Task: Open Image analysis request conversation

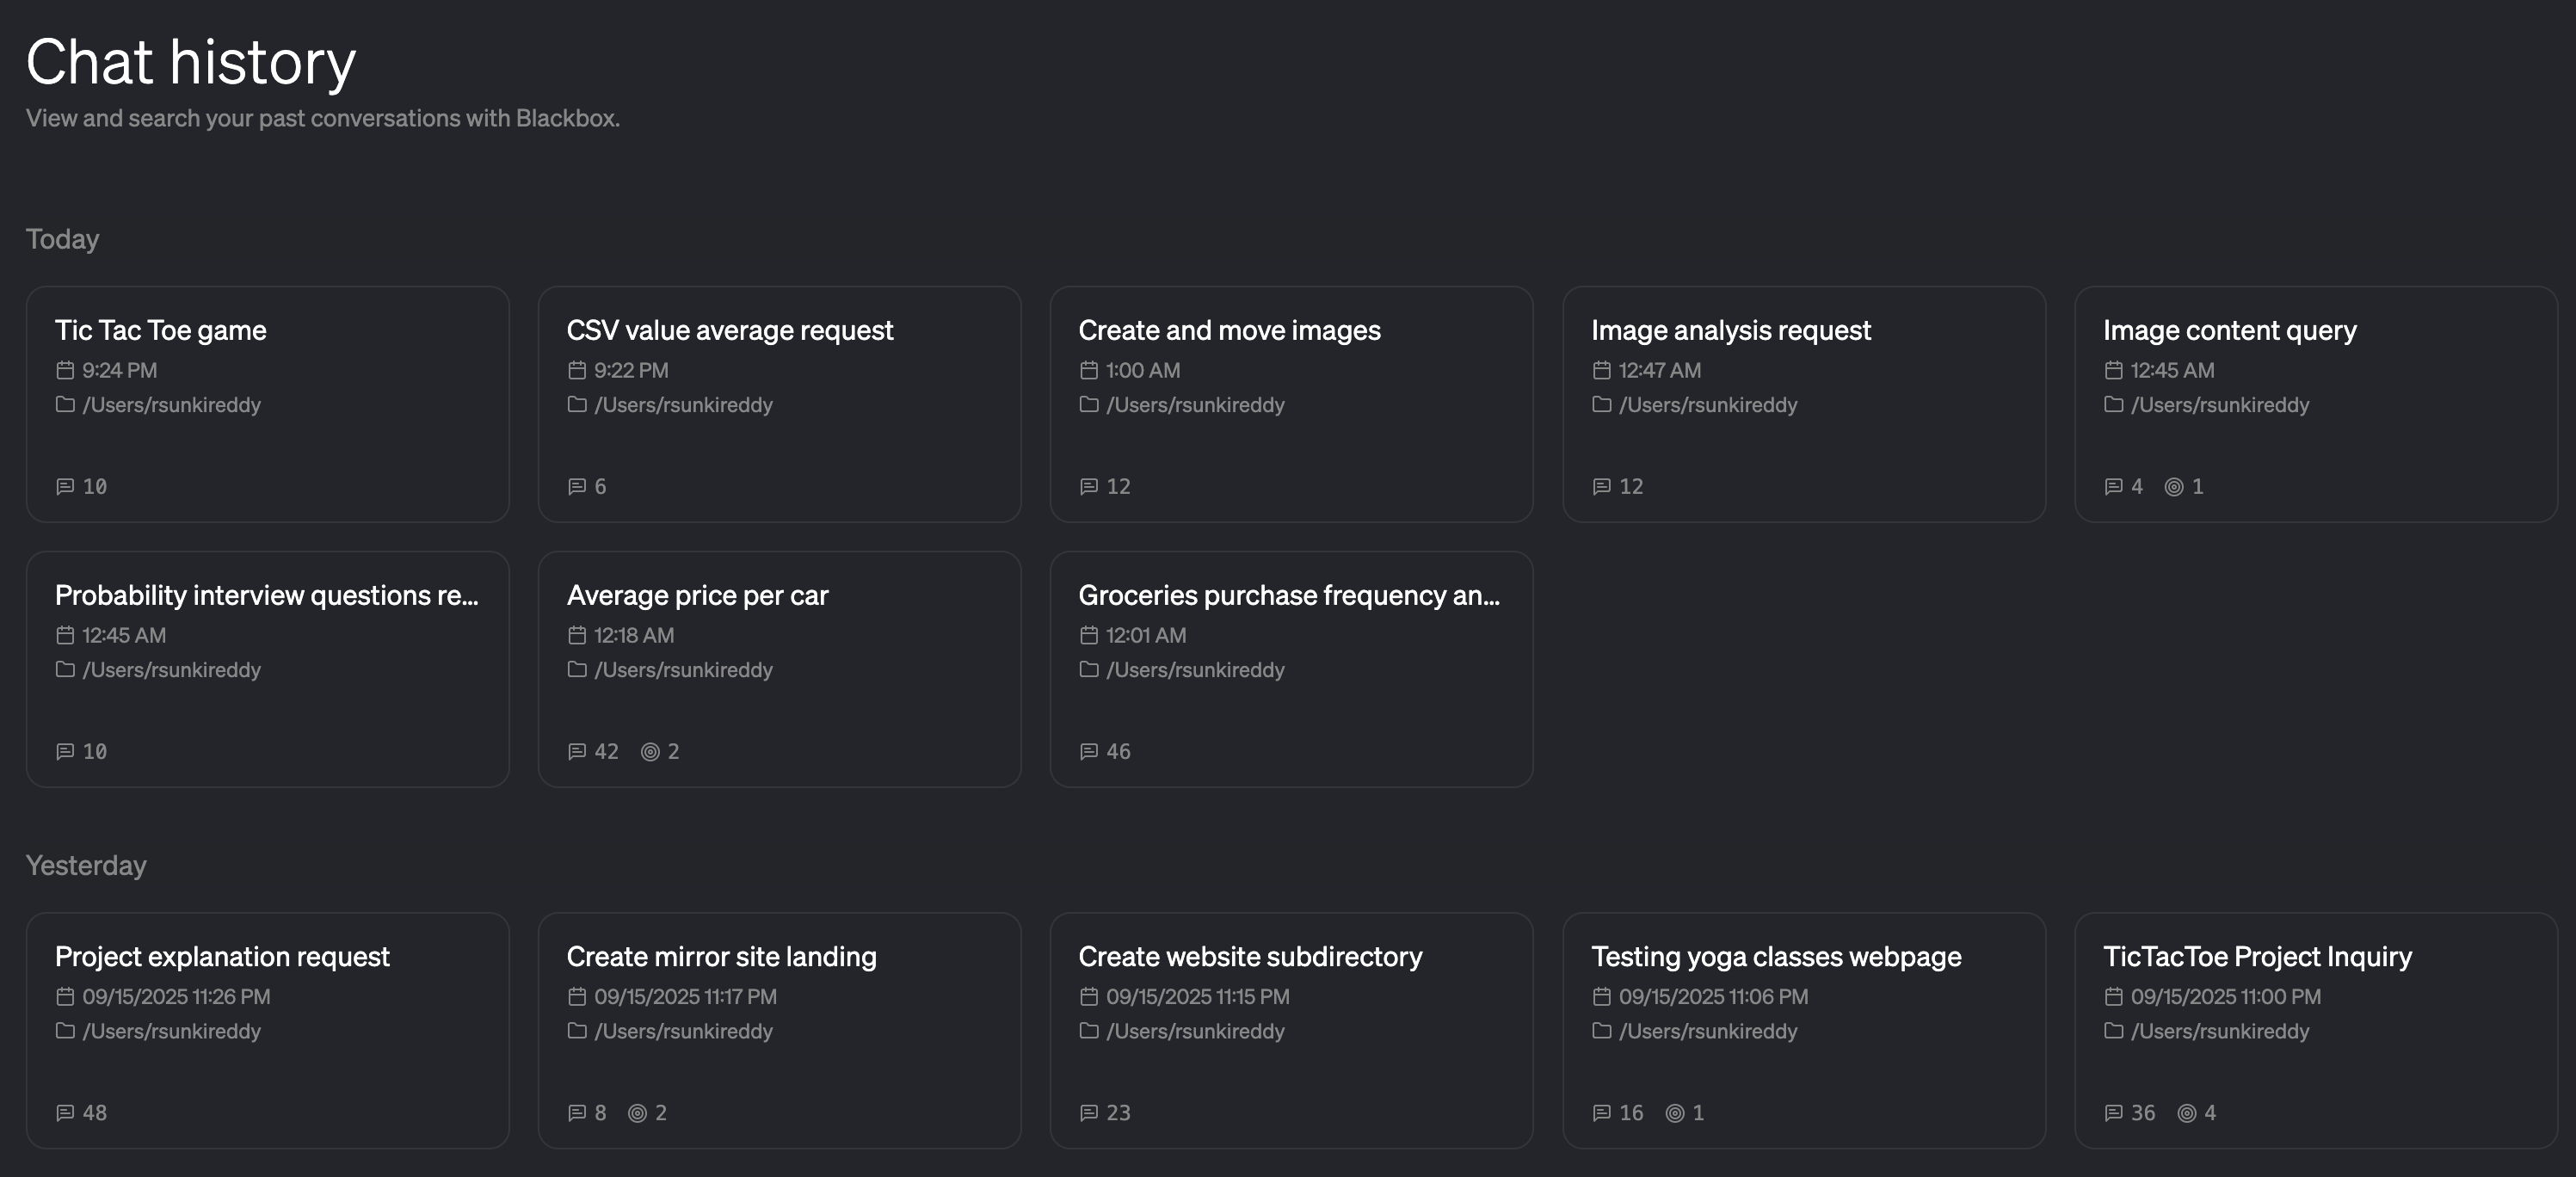Action: (x=1804, y=404)
